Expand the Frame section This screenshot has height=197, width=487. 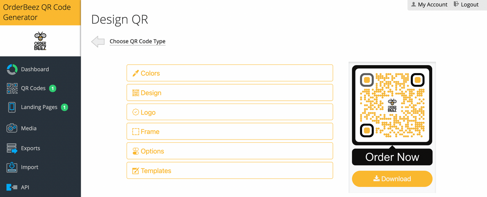pyautogui.click(x=230, y=131)
